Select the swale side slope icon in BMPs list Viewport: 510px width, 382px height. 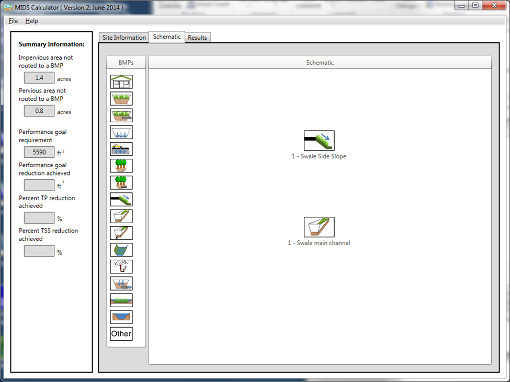(121, 199)
